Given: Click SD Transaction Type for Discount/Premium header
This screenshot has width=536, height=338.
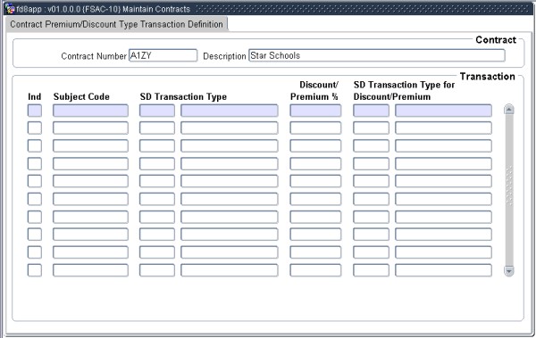Looking at the screenshot, I should click(x=404, y=91).
